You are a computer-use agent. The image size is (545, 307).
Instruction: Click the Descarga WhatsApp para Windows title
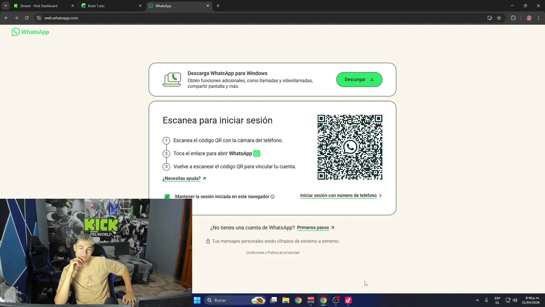coord(227,73)
